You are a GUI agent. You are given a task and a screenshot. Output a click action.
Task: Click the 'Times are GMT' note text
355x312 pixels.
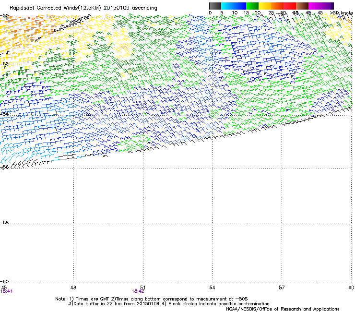click(x=92, y=299)
